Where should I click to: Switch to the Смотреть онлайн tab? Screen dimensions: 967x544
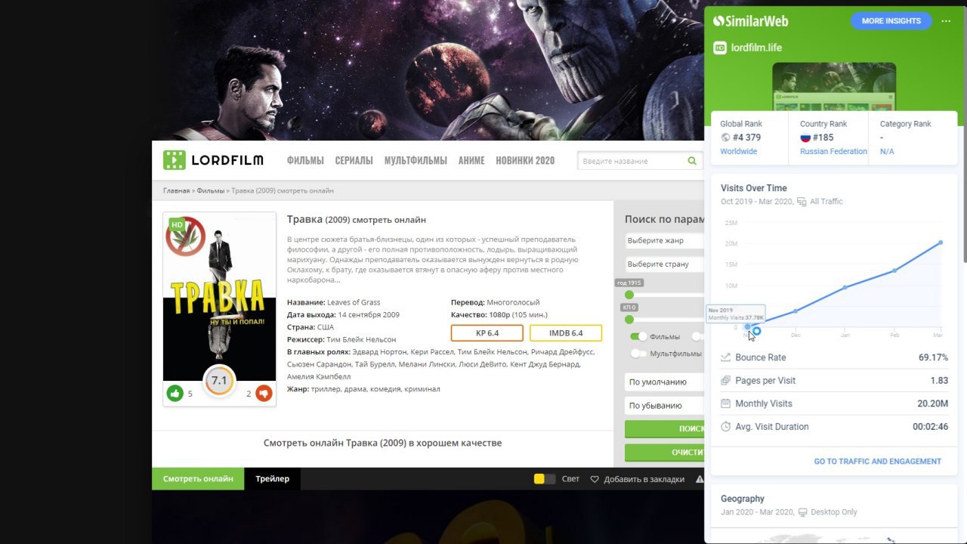[198, 479]
